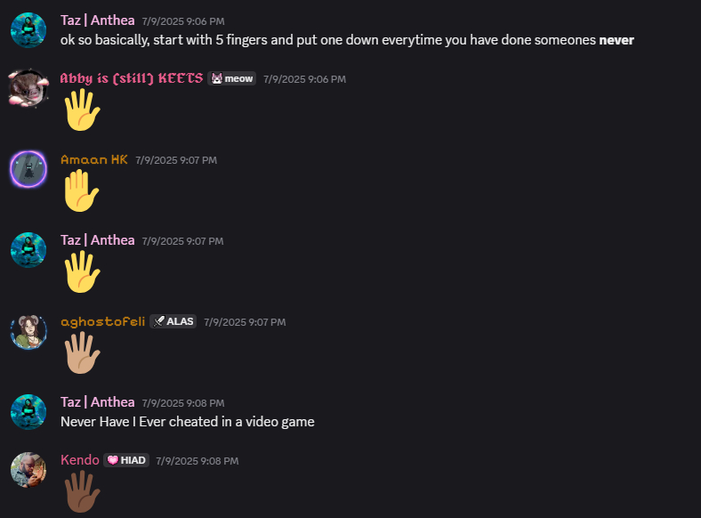The image size is (701, 518).
Task: Click Taz | Anthea's name above the cheated message
Action: pos(97,402)
